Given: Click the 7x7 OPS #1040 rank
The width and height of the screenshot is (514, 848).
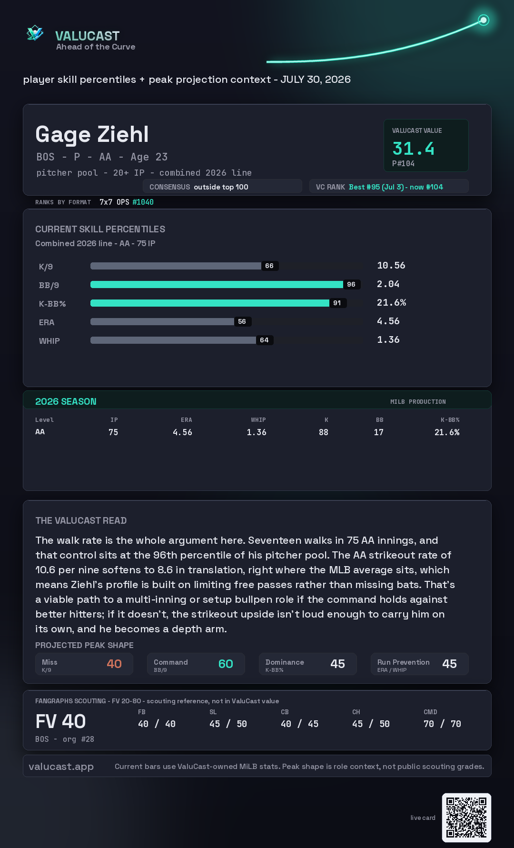Looking at the screenshot, I should click(x=127, y=202).
